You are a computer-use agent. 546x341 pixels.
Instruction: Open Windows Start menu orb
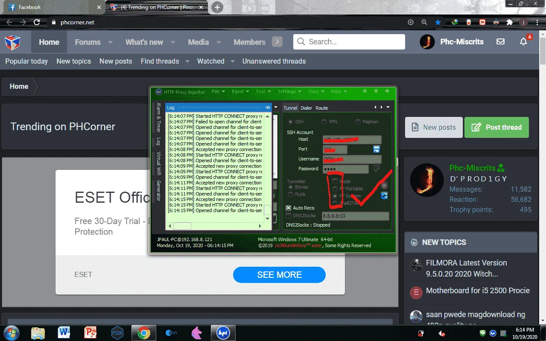click(12, 332)
